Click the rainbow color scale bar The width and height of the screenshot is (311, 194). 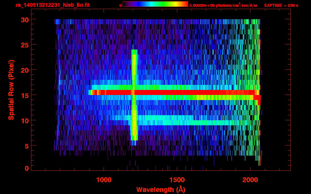155,4
